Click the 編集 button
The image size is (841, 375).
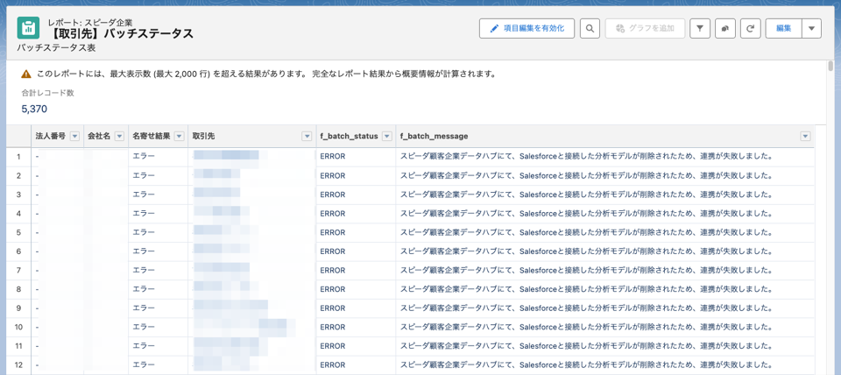783,28
